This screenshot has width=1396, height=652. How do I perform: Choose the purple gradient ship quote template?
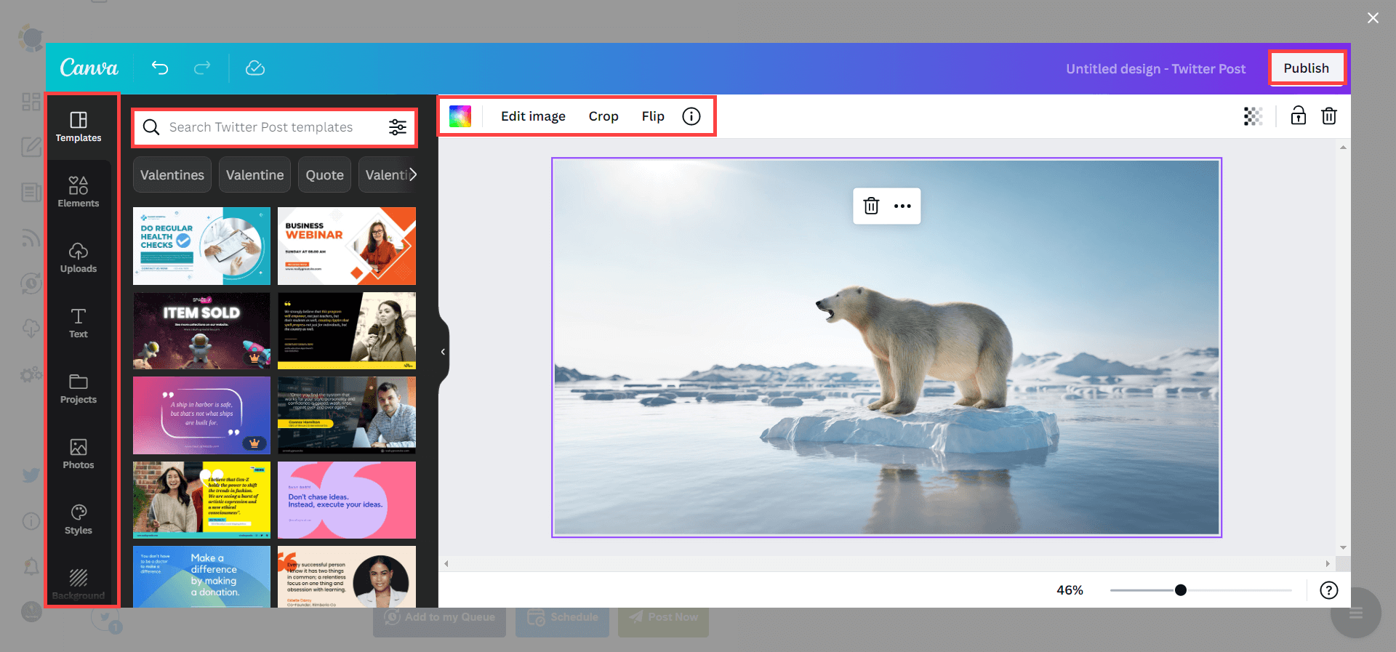coord(201,415)
